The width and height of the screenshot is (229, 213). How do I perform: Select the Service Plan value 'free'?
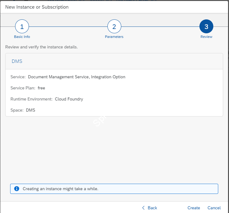[x=41, y=88]
